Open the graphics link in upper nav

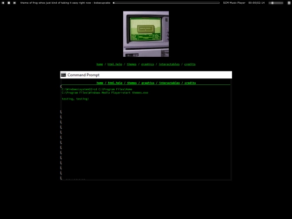pos(148,64)
